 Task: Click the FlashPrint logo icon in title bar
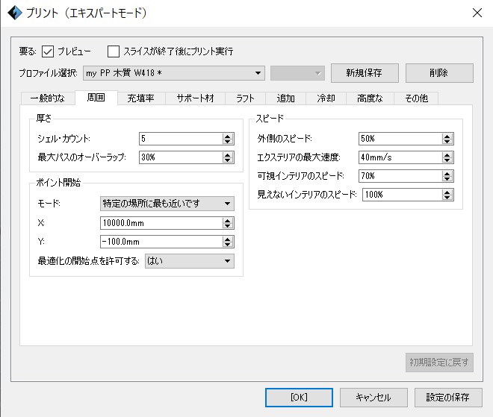point(15,13)
